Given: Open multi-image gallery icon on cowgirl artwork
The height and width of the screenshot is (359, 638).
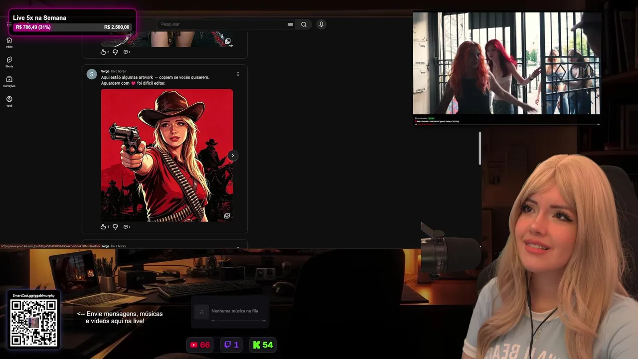Looking at the screenshot, I should pos(227,216).
